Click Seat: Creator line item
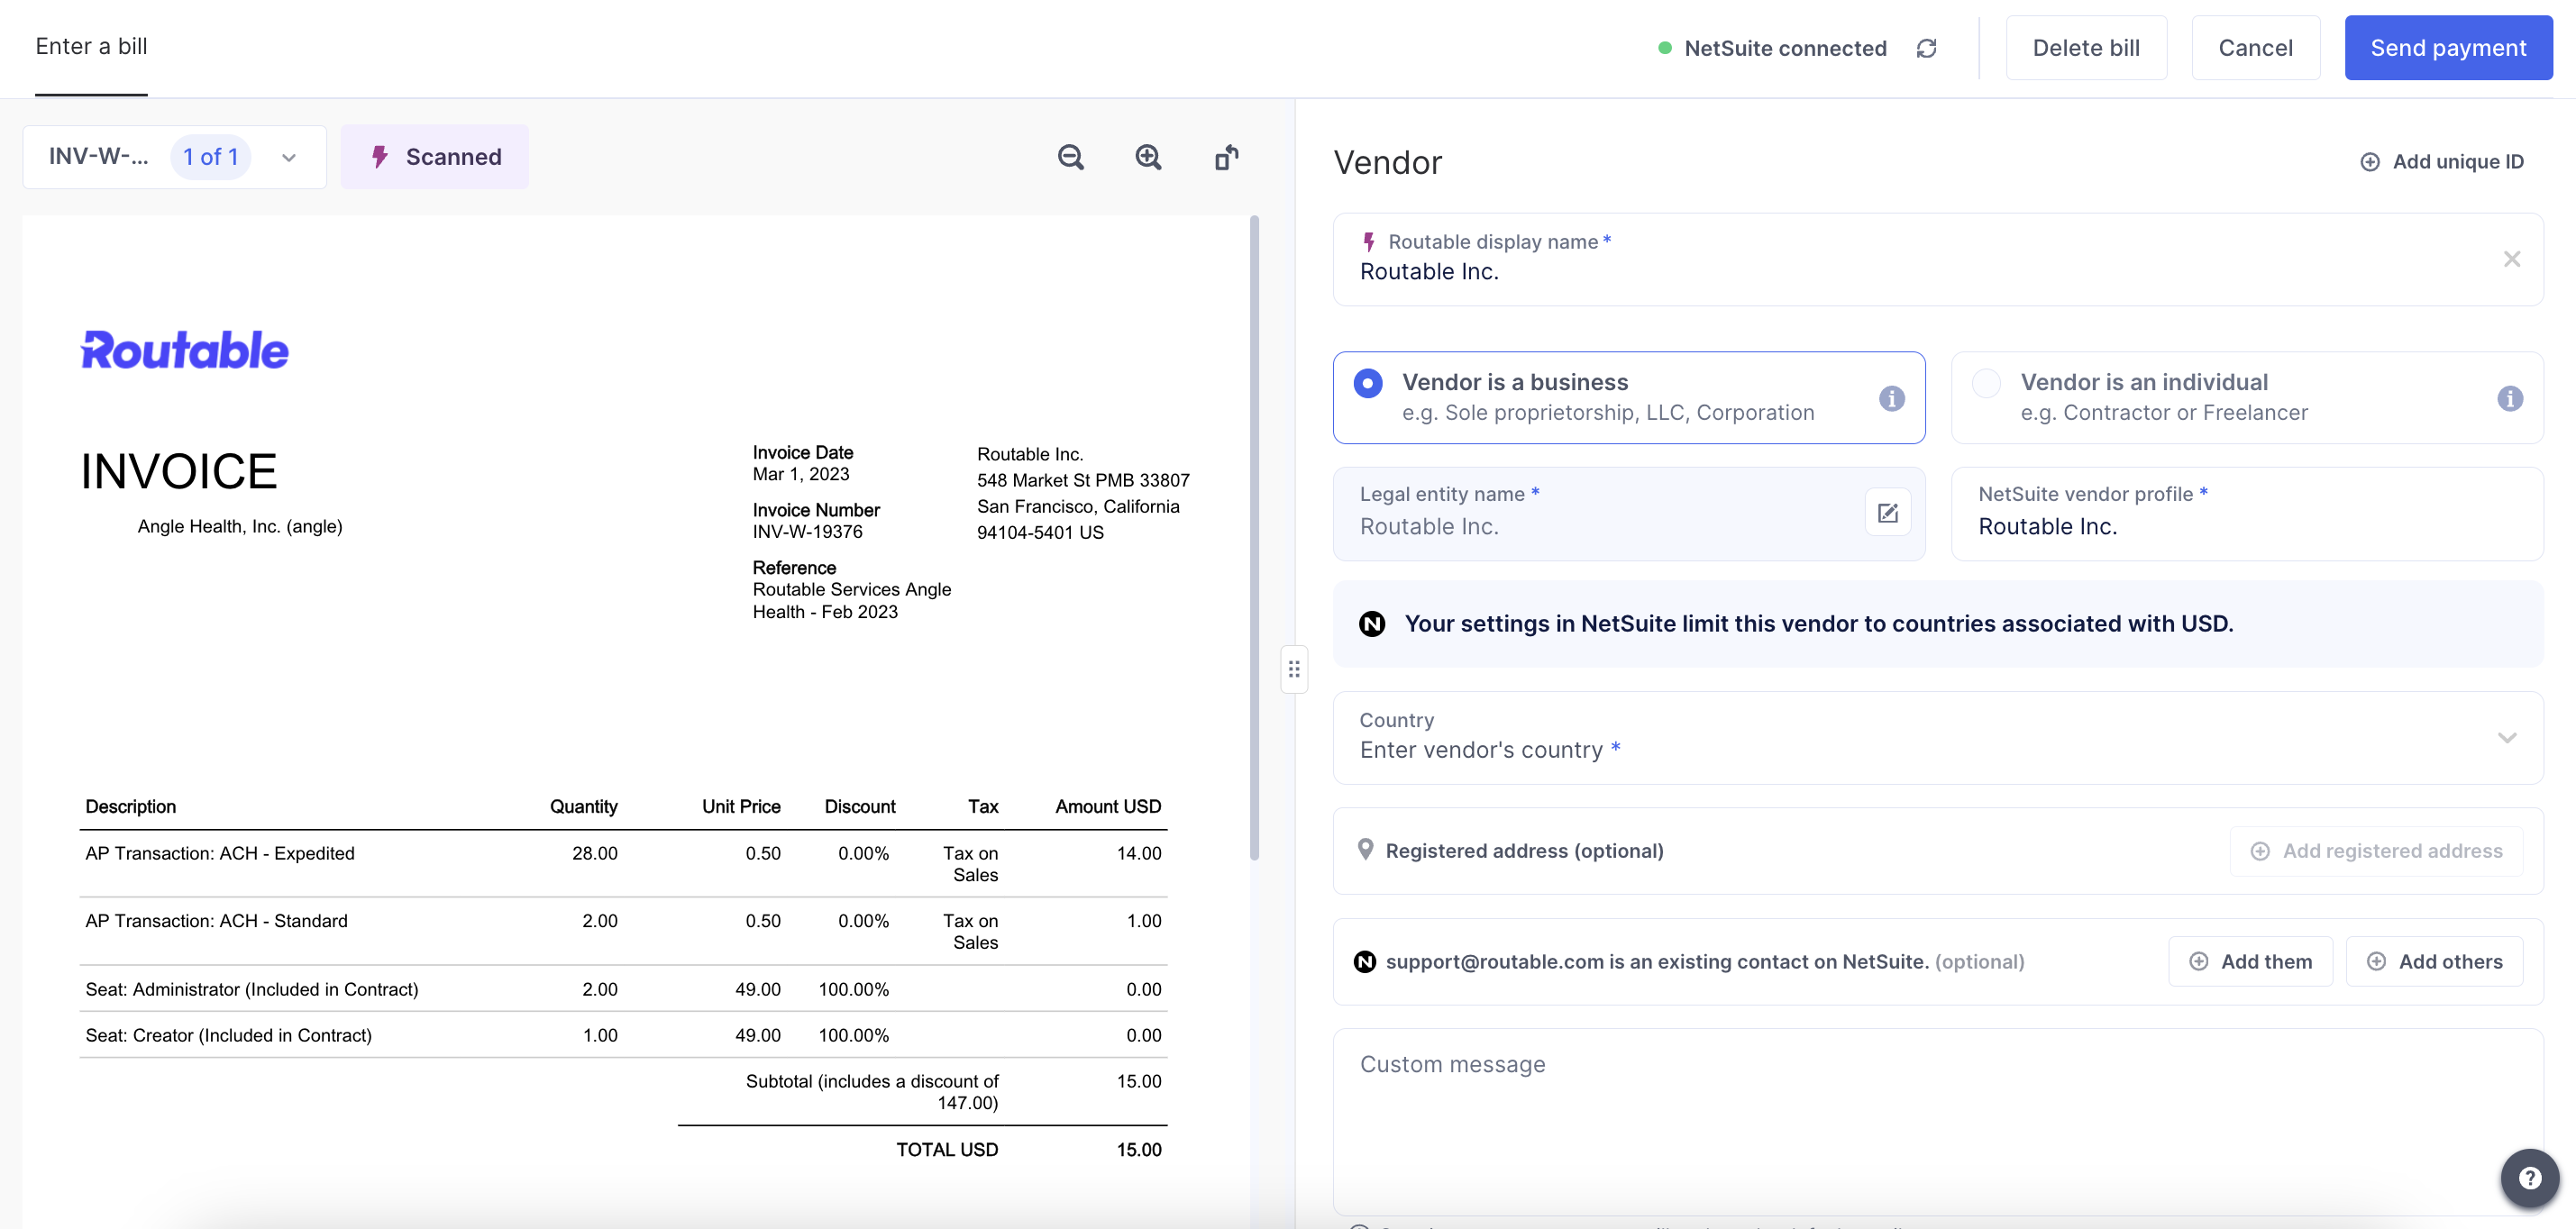The height and width of the screenshot is (1229, 2576). click(623, 1035)
